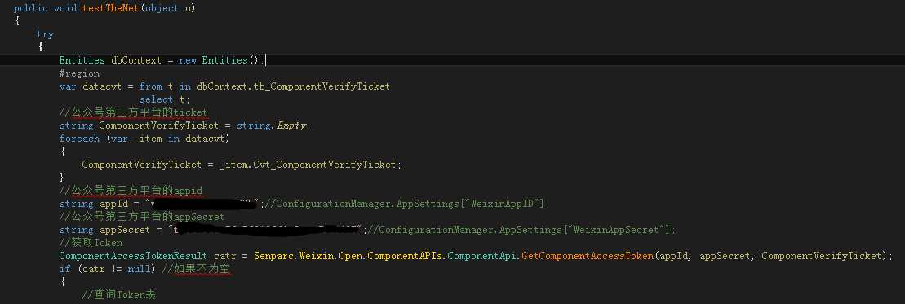Click the string appSecret declaration
This screenshot has height=304, width=905.
106,230
